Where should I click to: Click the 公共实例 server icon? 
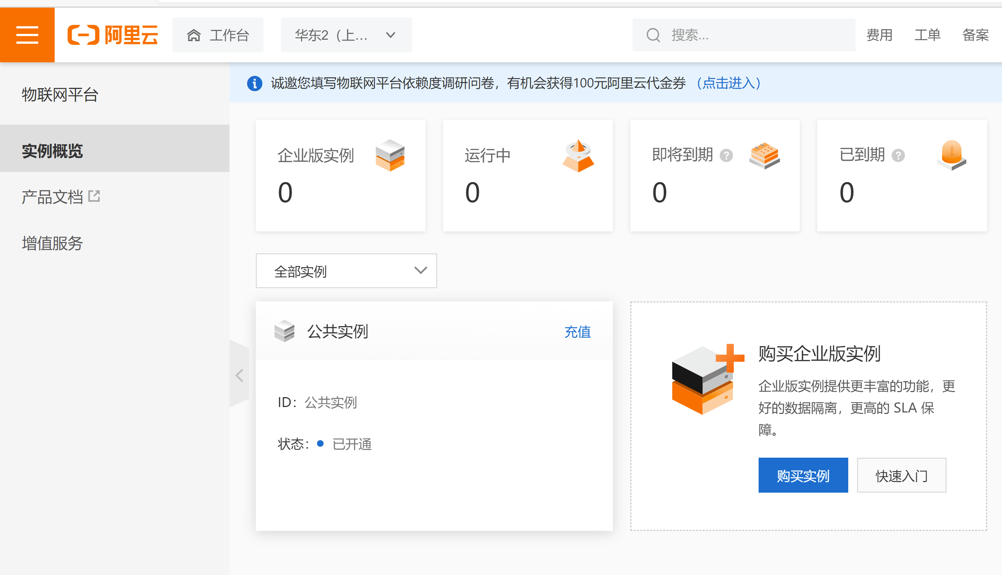(x=284, y=331)
